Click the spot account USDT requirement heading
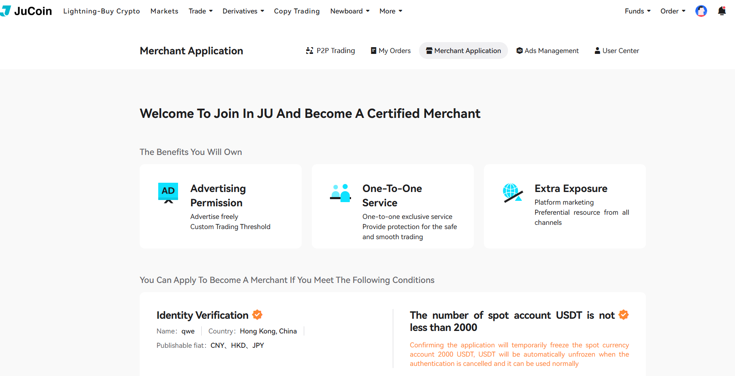Viewport: 735px width, 376px height. pos(512,321)
